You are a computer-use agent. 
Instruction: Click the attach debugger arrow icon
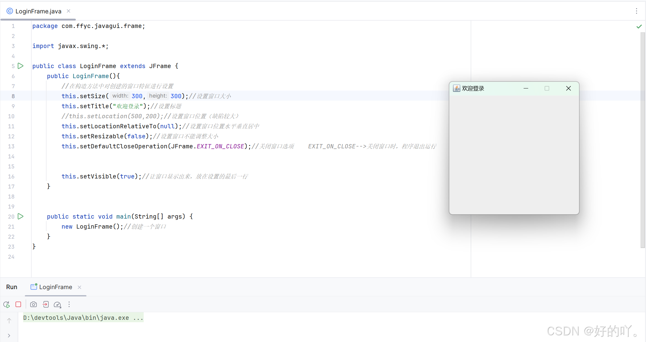(46, 304)
